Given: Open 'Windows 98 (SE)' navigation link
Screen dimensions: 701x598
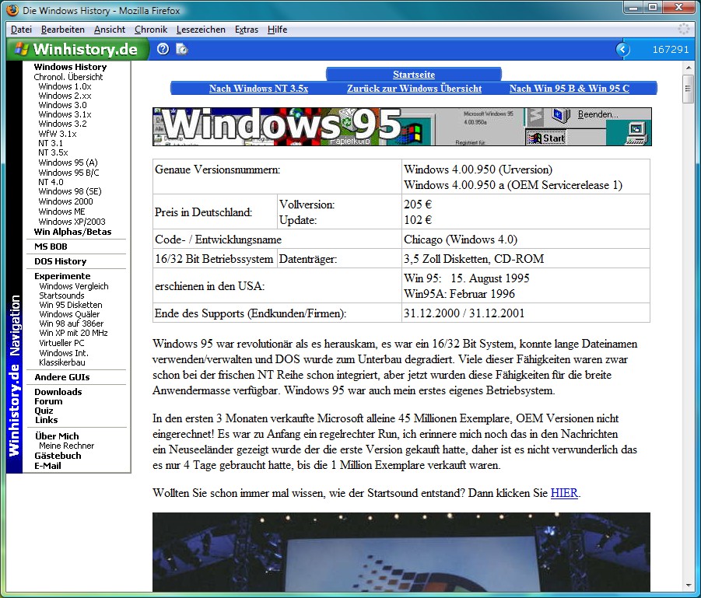Looking at the screenshot, I should 70,191.
